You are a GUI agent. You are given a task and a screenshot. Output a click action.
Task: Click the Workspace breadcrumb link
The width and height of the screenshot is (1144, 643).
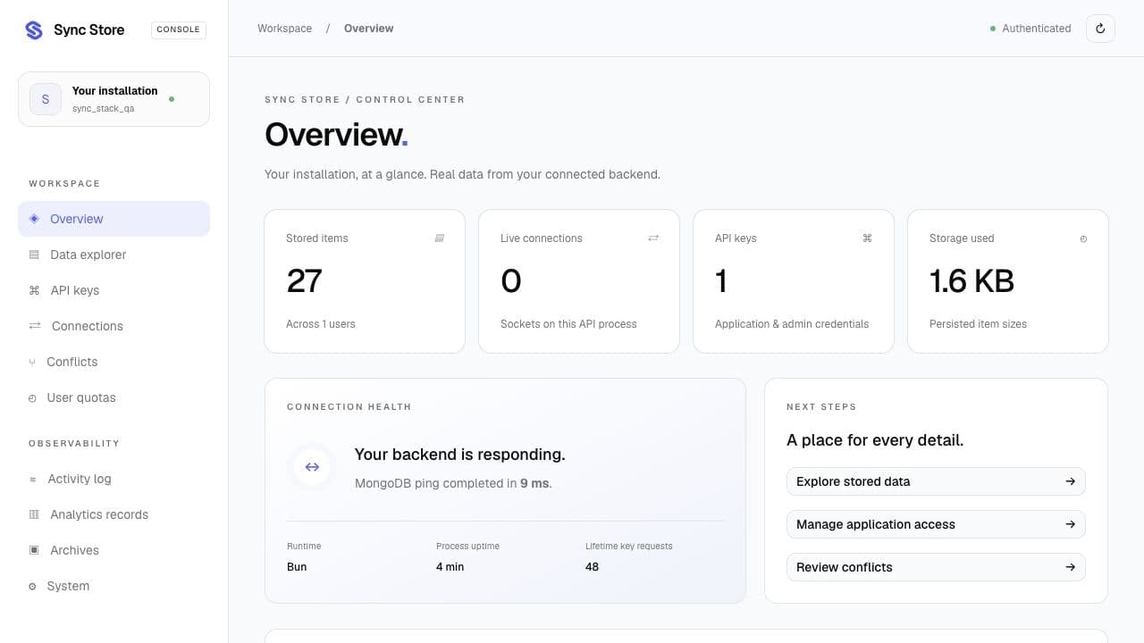[284, 29]
